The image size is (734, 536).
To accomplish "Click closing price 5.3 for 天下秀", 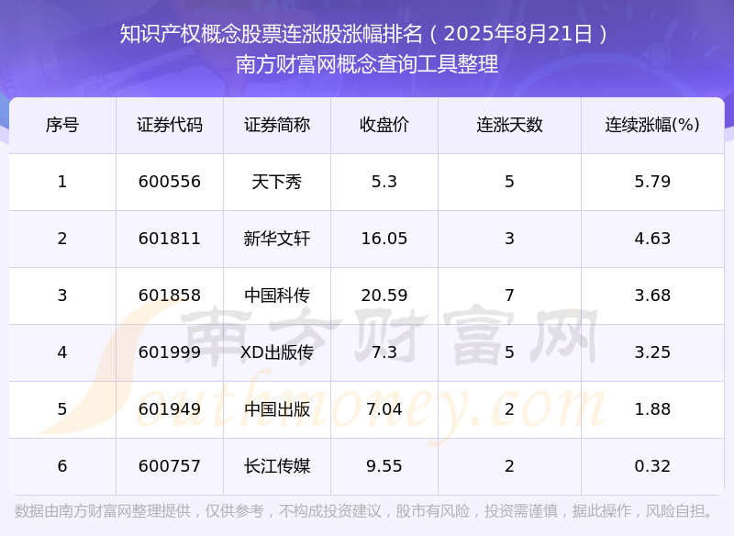I will (384, 182).
